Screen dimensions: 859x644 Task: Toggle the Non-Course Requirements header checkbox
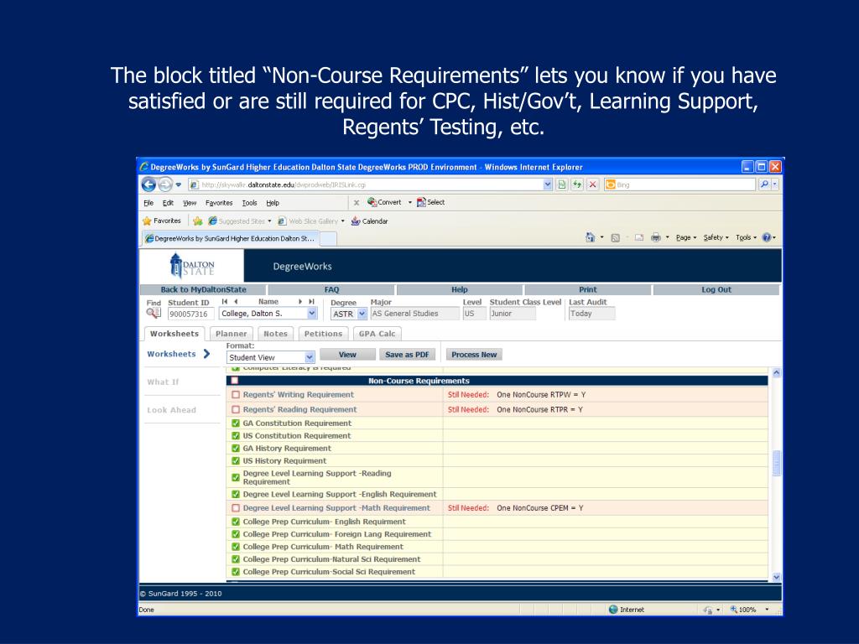[x=235, y=381]
